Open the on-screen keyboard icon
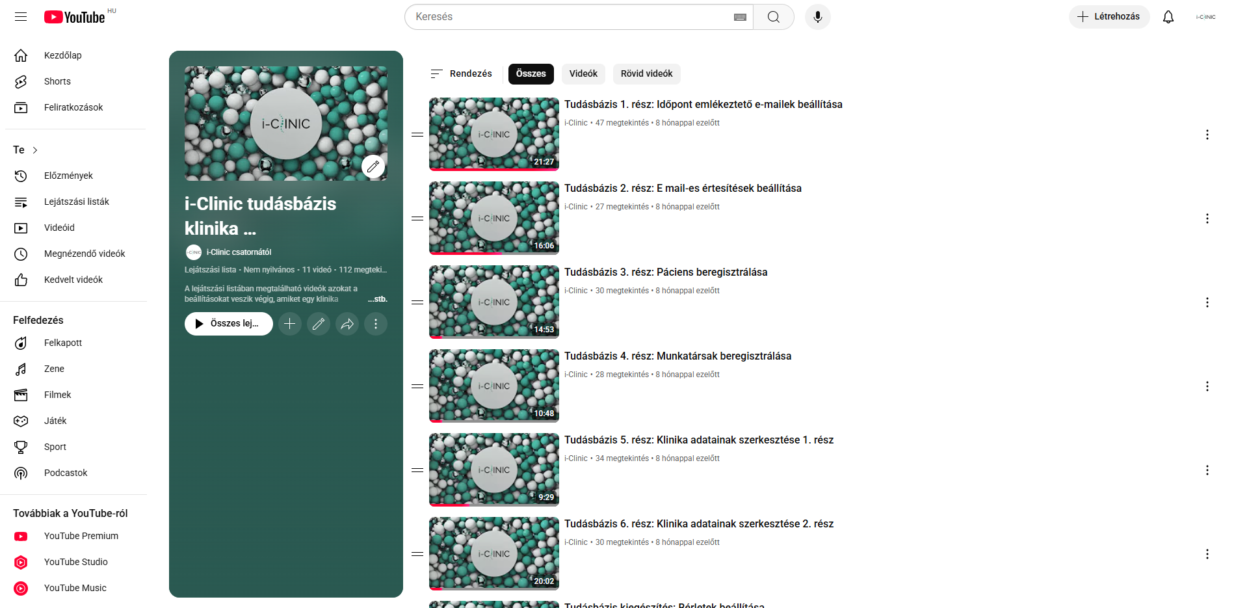This screenshot has width=1236, height=608. 740,17
